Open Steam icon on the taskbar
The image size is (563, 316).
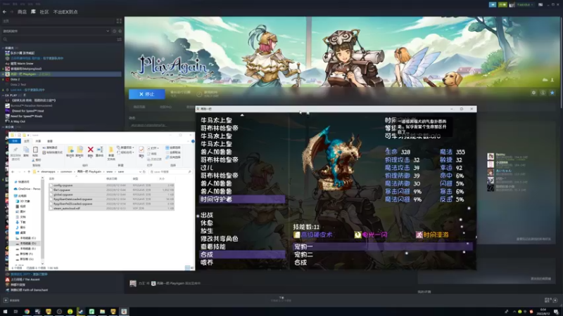pyautogui.click(x=81, y=312)
